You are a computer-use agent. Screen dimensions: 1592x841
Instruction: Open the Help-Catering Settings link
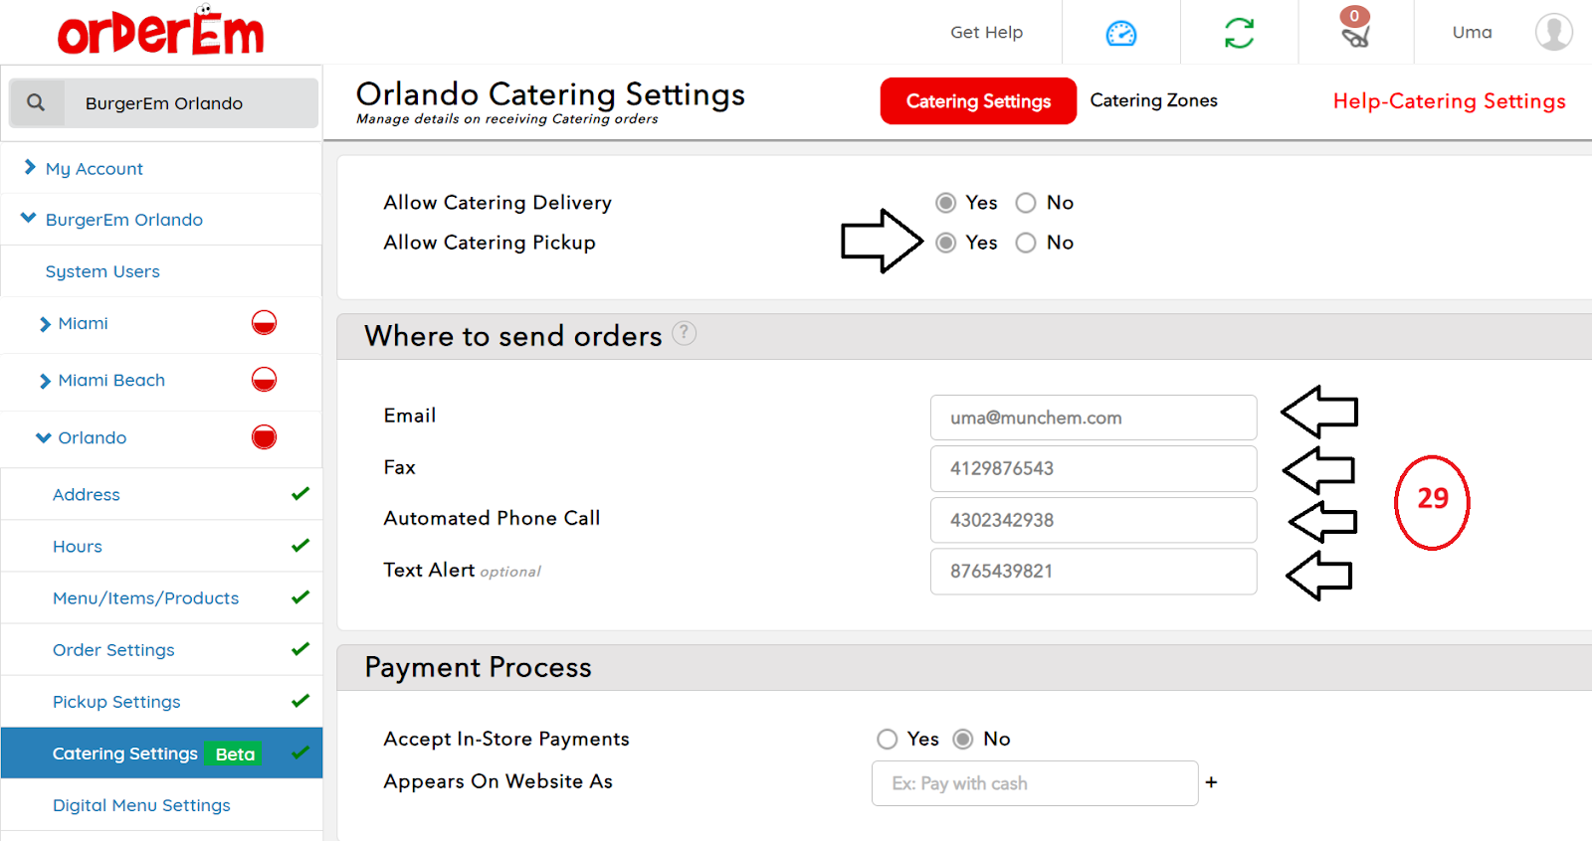[1449, 101]
